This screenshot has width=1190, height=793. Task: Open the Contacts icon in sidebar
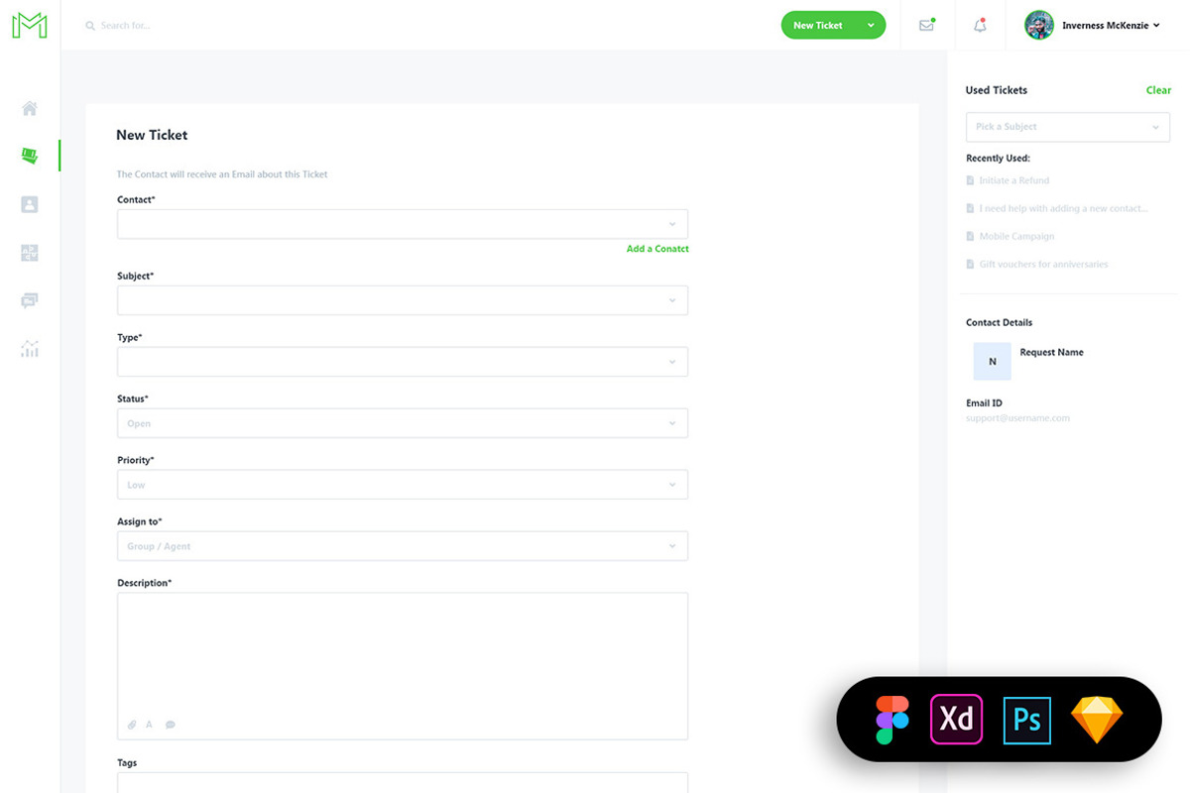click(x=29, y=203)
